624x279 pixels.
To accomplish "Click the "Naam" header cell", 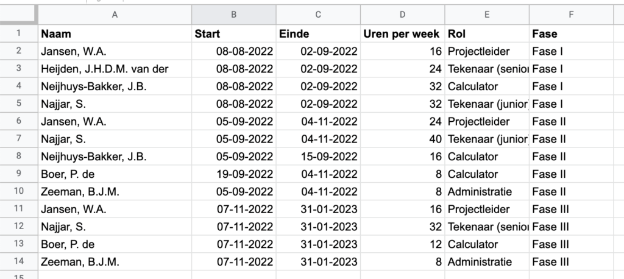I will pos(115,34).
